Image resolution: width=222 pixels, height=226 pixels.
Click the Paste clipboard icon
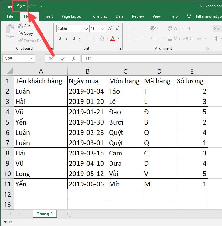[x=10, y=29]
